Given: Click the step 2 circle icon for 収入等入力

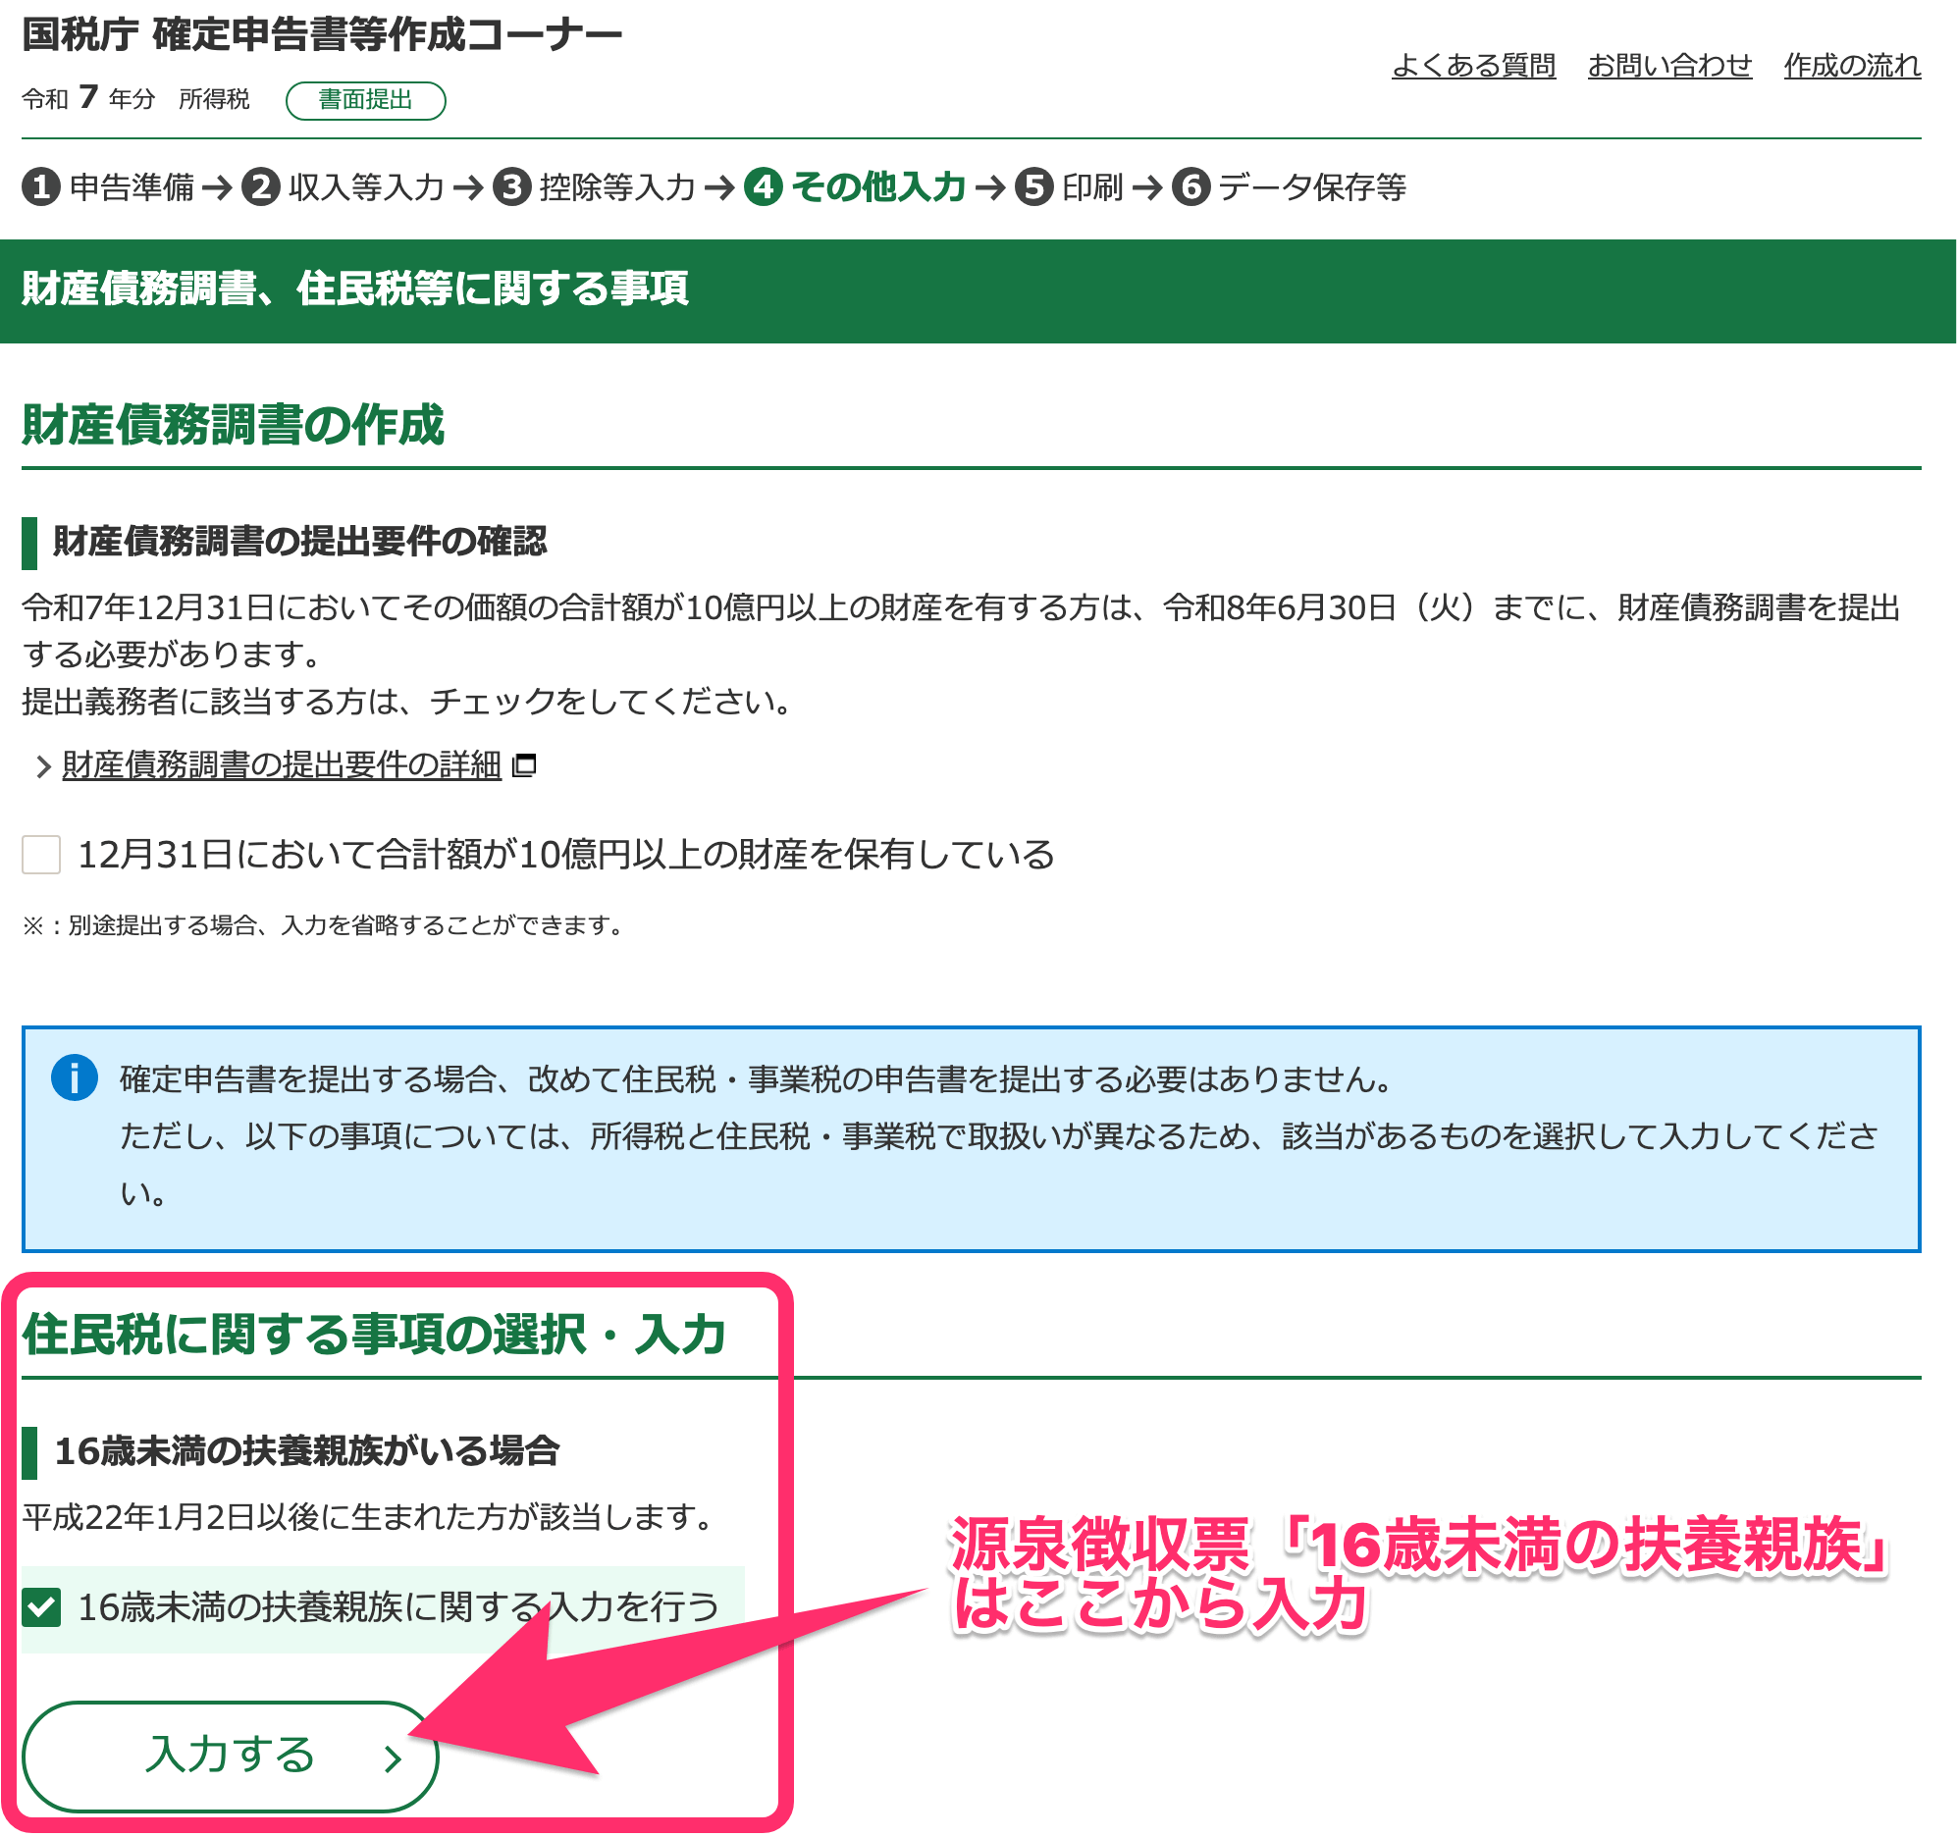Looking at the screenshot, I should (261, 187).
